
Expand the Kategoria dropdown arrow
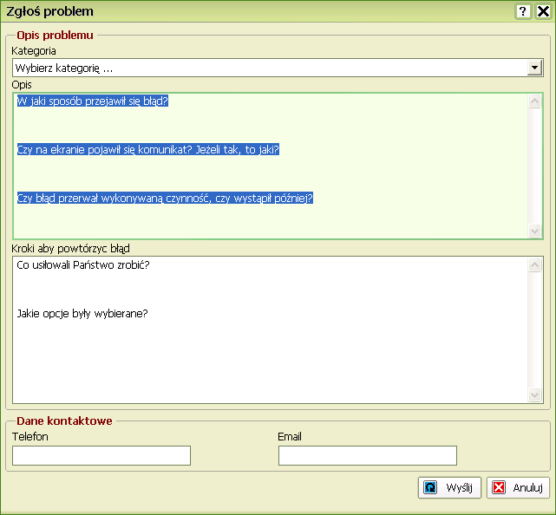(534, 68)
